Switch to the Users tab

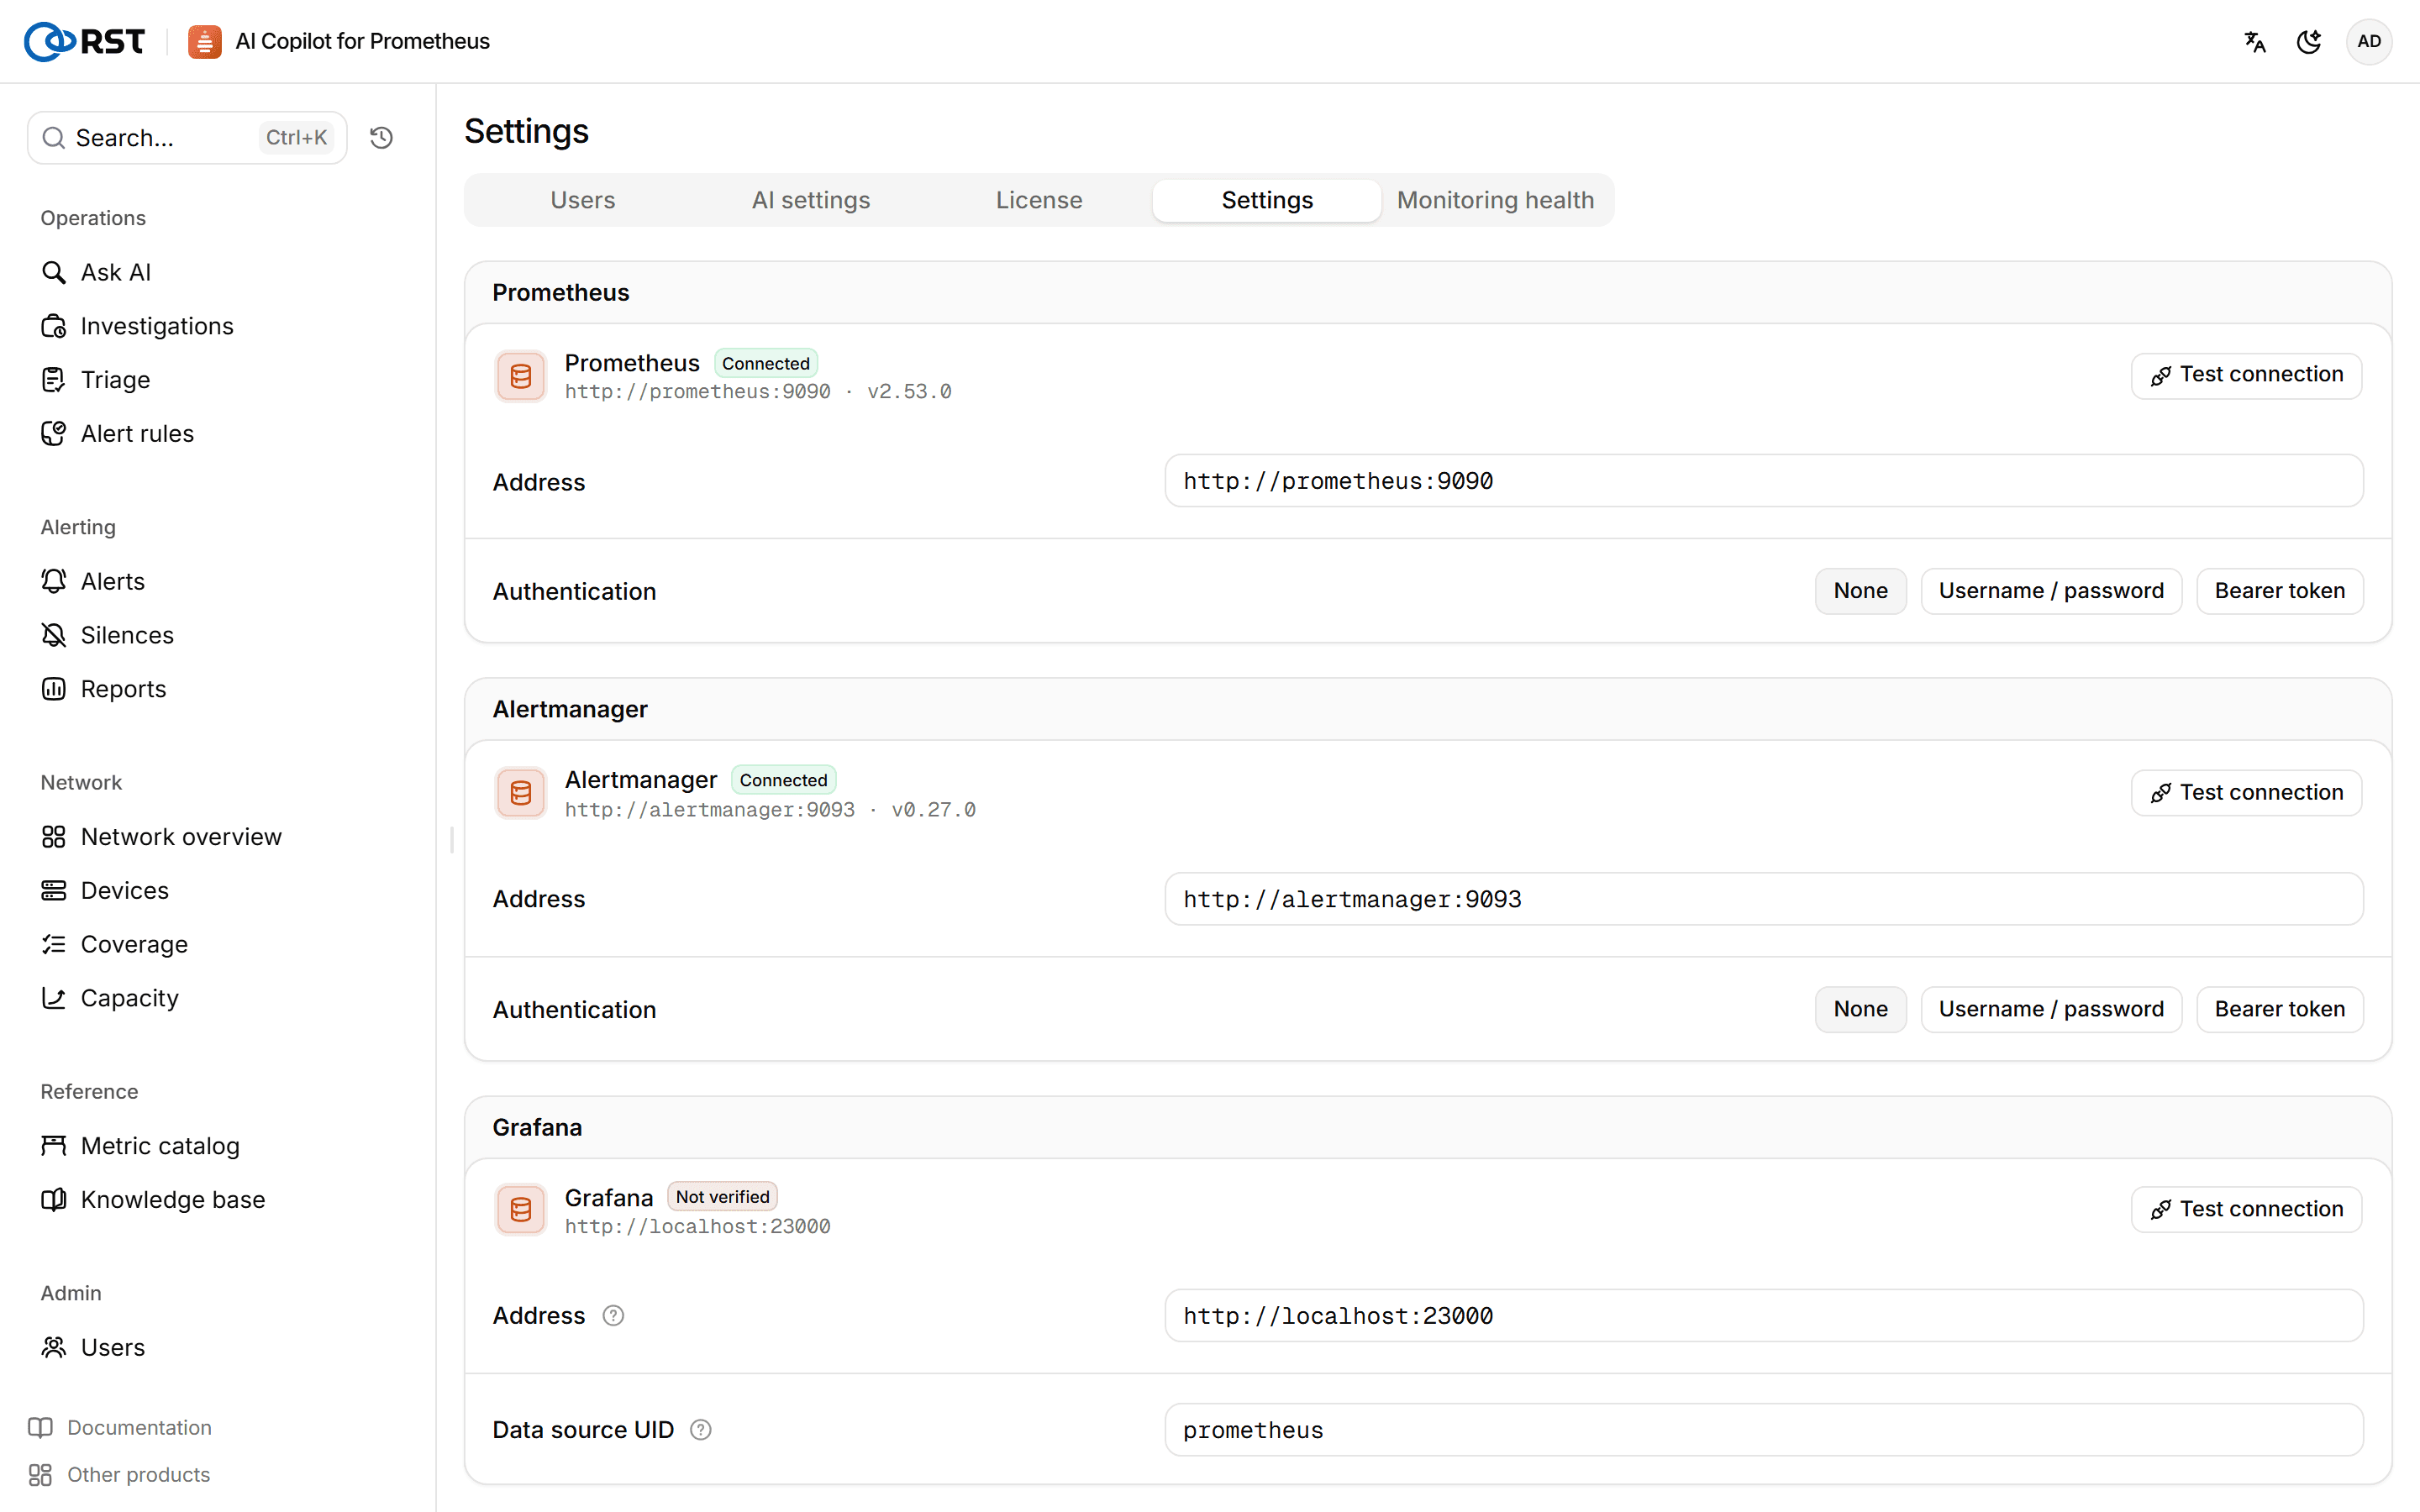point(583,200)
